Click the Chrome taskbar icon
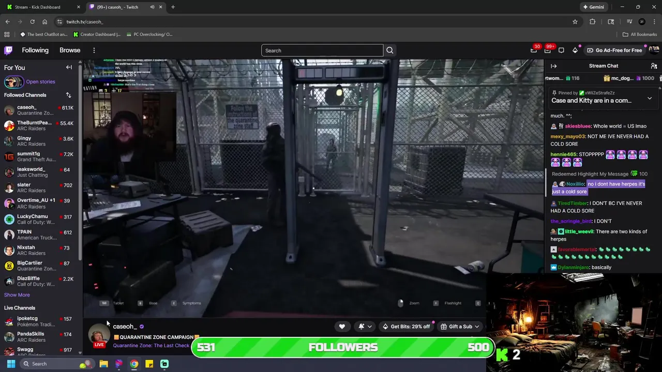This screenshot has width=662, height=372. 134,364
